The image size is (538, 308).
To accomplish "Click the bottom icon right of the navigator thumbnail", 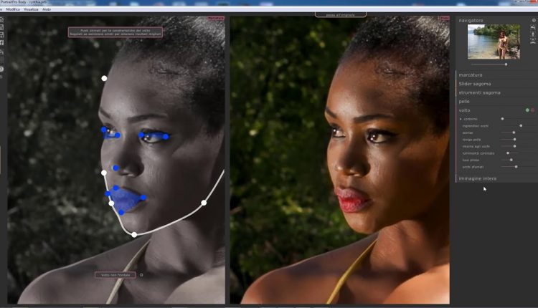I will [533, 41].
